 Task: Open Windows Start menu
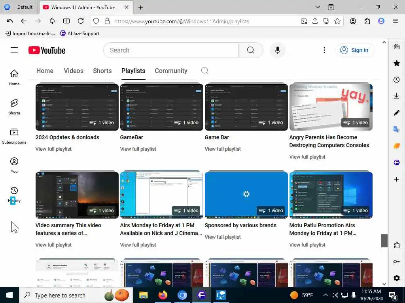9,295
